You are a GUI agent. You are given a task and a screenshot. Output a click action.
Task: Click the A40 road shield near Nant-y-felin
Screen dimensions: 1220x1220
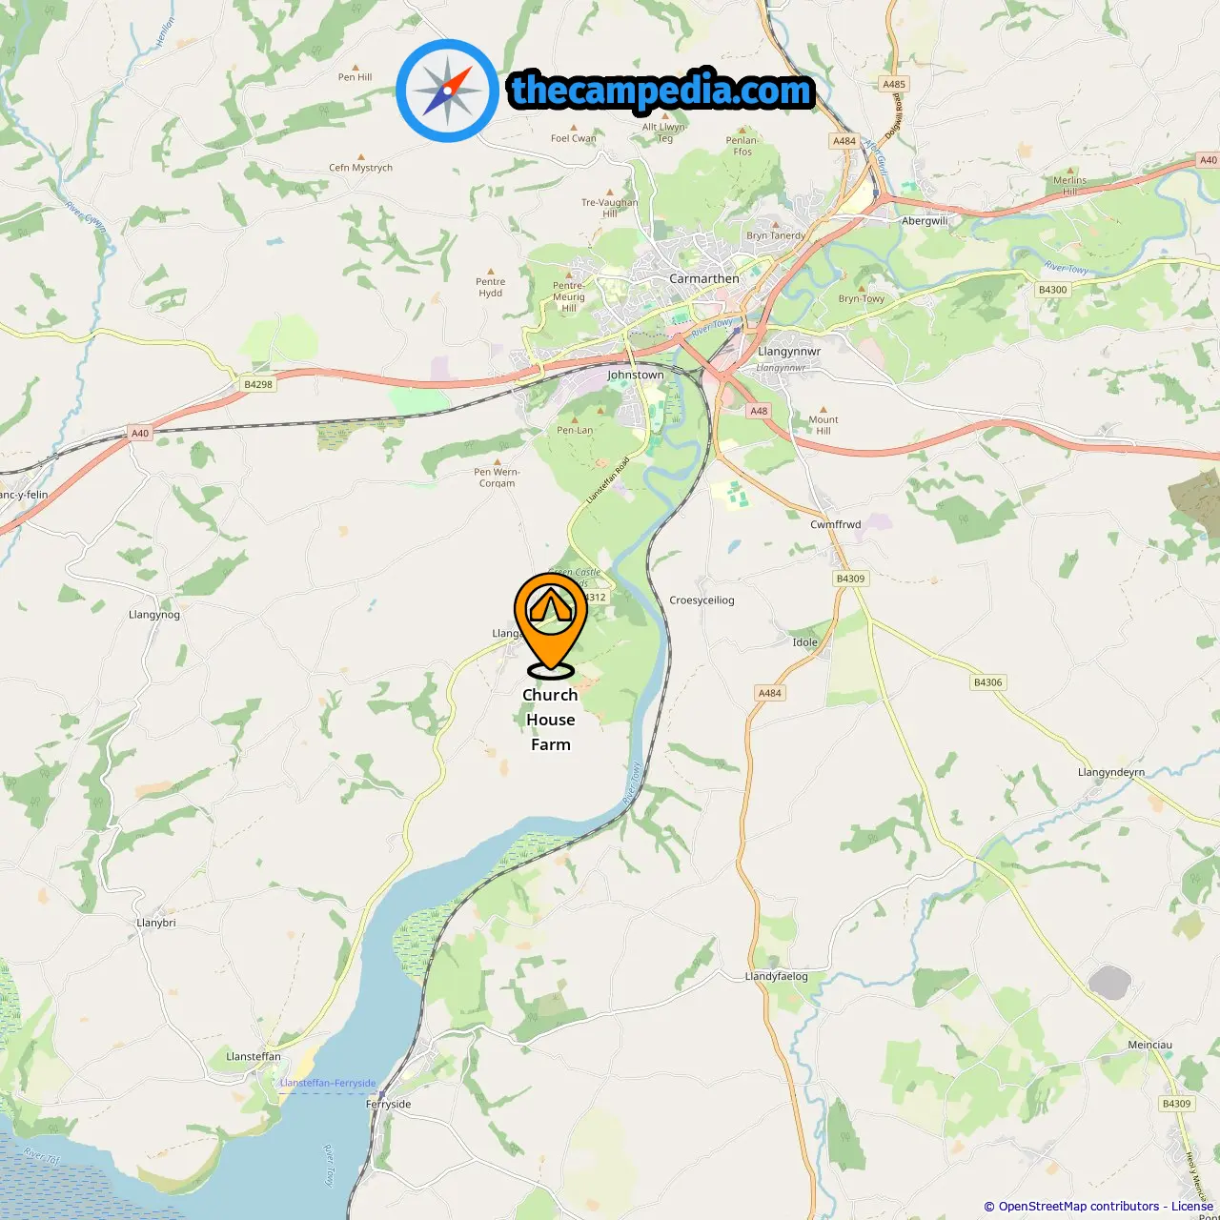(140, 433)
